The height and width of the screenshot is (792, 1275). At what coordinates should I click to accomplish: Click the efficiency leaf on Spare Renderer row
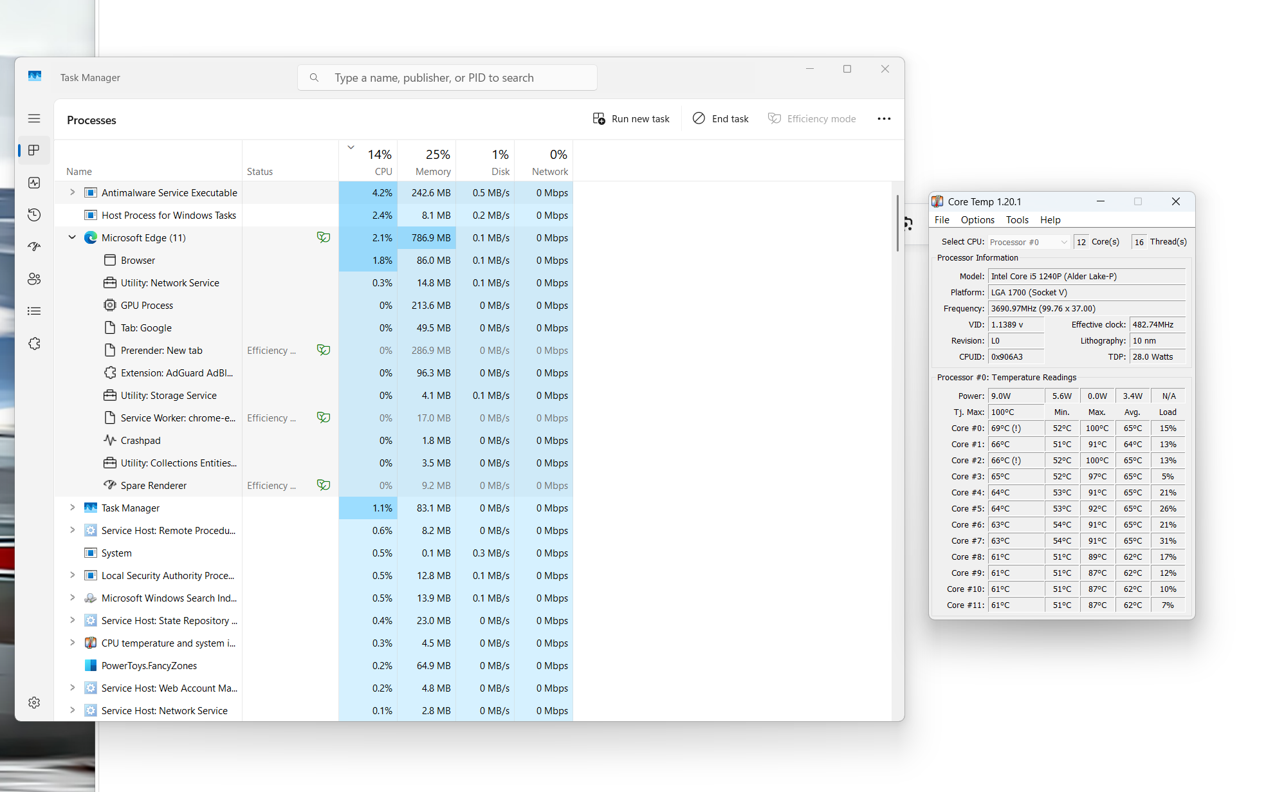(x=324, y=485)
